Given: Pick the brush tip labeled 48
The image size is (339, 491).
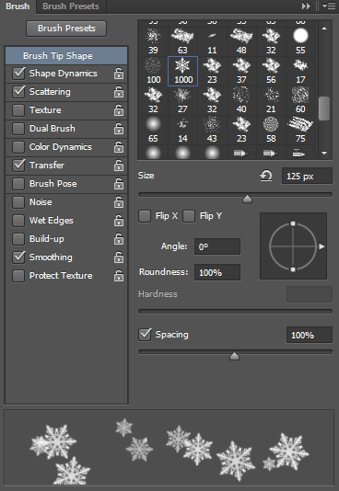Looking at the screenshot, I should (241, 41).
